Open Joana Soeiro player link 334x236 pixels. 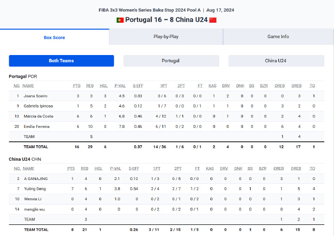pyautogui.click(x=35, y=96)
